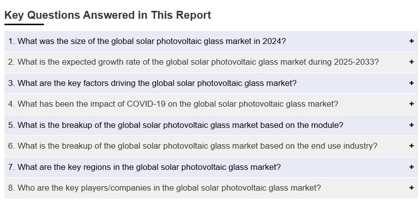420x200 pixels.
Task: Select question 6 on end use industry breakup
Action: tap(193, 146)
